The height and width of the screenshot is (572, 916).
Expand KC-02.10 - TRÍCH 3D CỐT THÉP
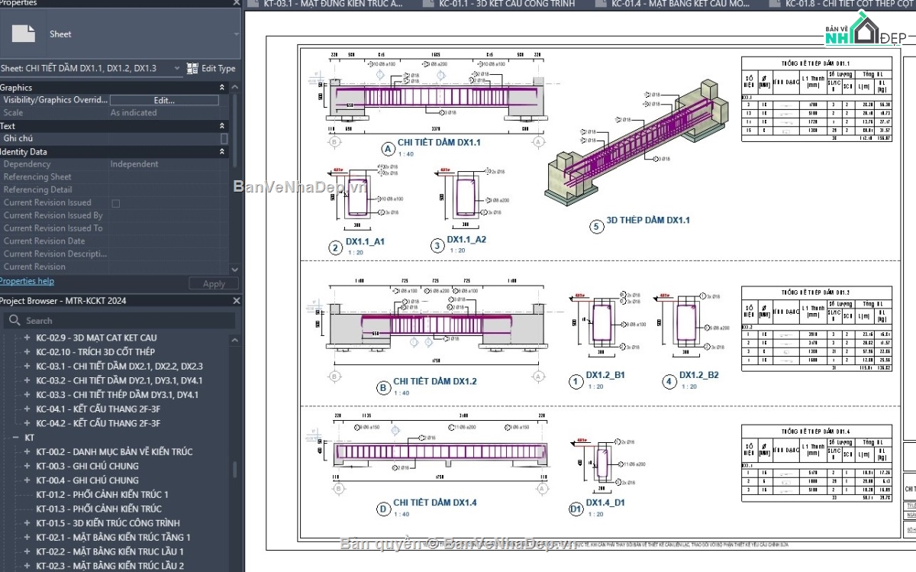[27, 352]
